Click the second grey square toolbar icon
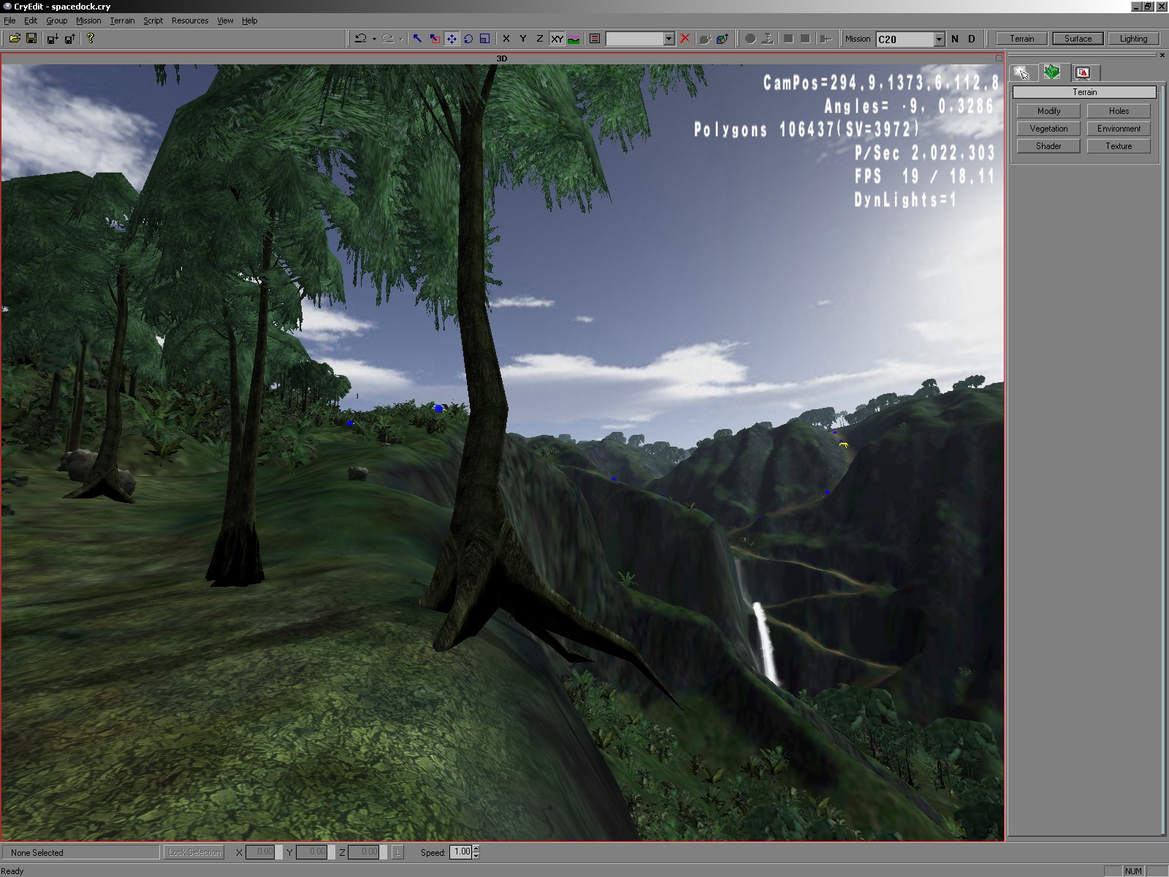The image size is (1169, 877). click(805, 39)
